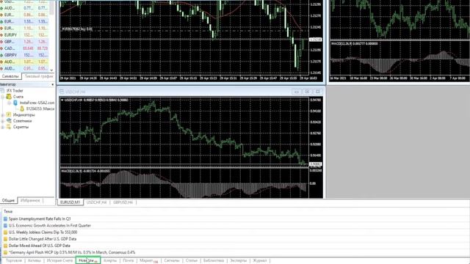Click the Индикаторы folder icon
This screenshot has width=470, height=264.
point(9,114)
